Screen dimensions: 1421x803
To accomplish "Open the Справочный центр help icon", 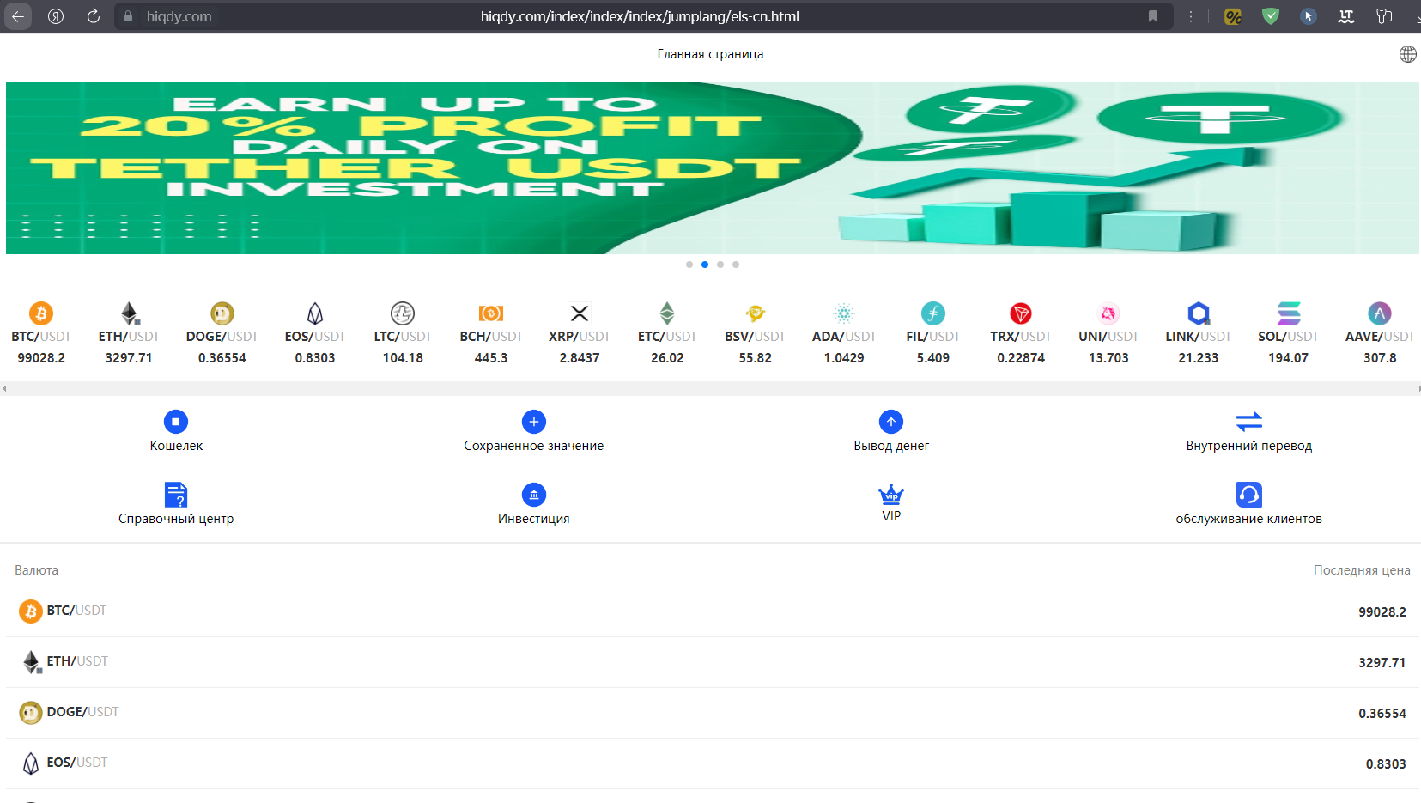I will (x=176, y=495).
